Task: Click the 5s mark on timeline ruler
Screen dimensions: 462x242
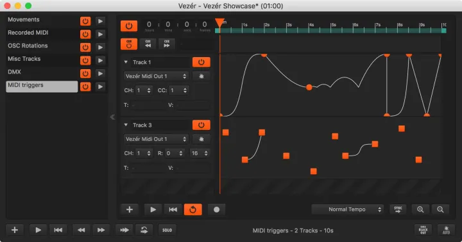Action: (334, 25)
